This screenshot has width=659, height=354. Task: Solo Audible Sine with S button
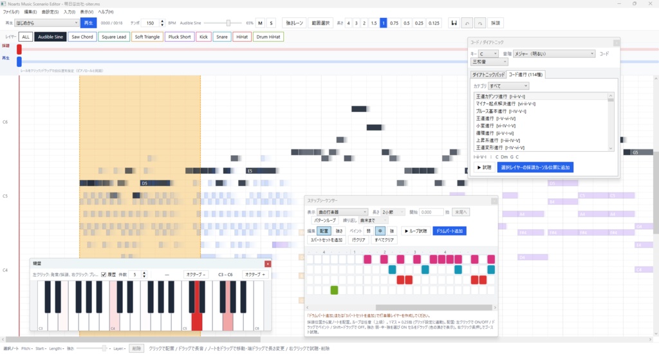coord(271,23)
